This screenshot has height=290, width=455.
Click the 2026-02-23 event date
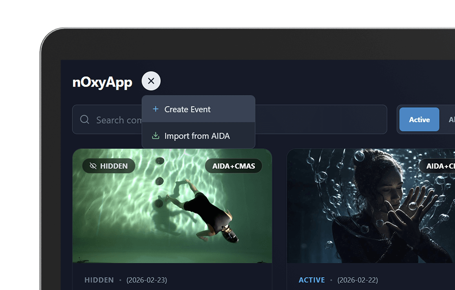pyautogui.click(x=146, y=280)
